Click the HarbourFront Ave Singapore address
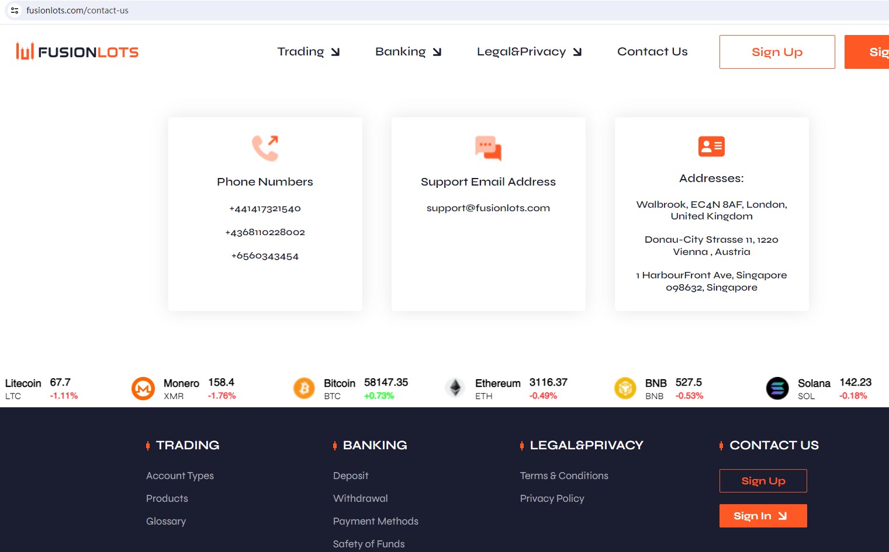This screenshot has height=552, width=889. coord(711,281)
